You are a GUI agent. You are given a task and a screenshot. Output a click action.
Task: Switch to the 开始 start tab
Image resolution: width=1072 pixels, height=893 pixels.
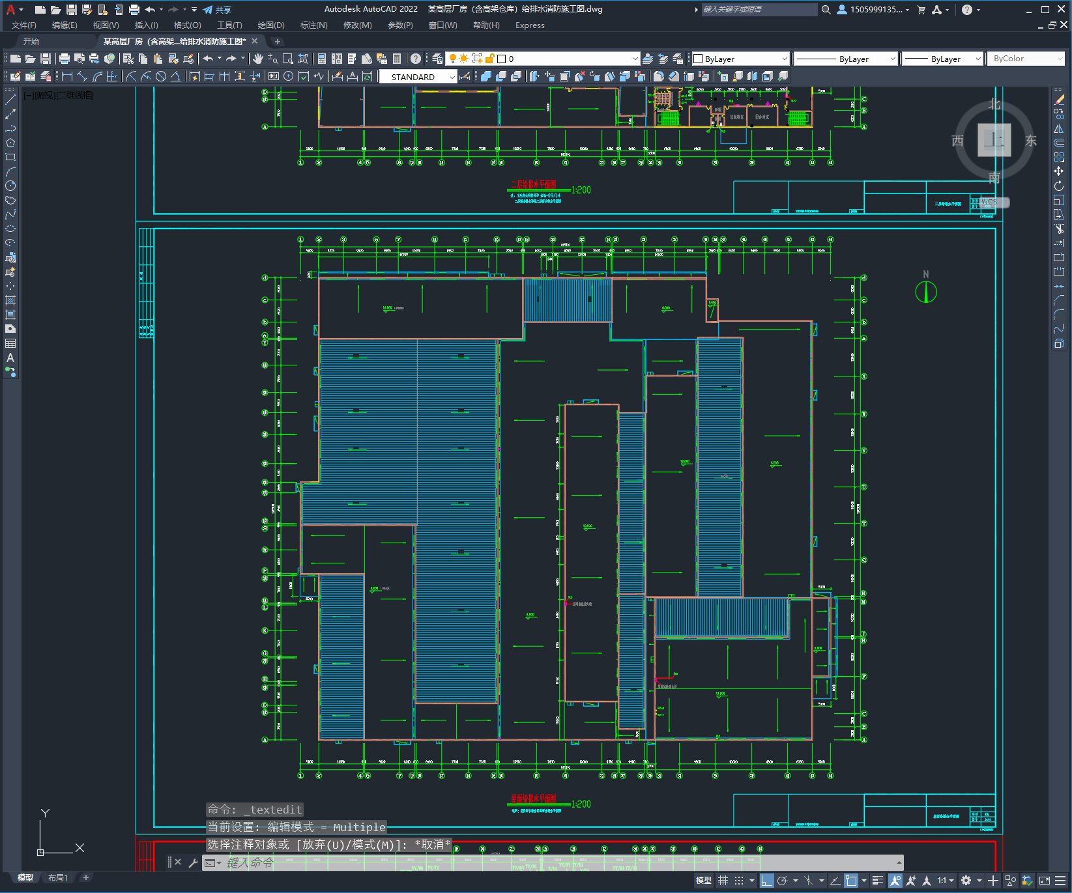point(31,41)
